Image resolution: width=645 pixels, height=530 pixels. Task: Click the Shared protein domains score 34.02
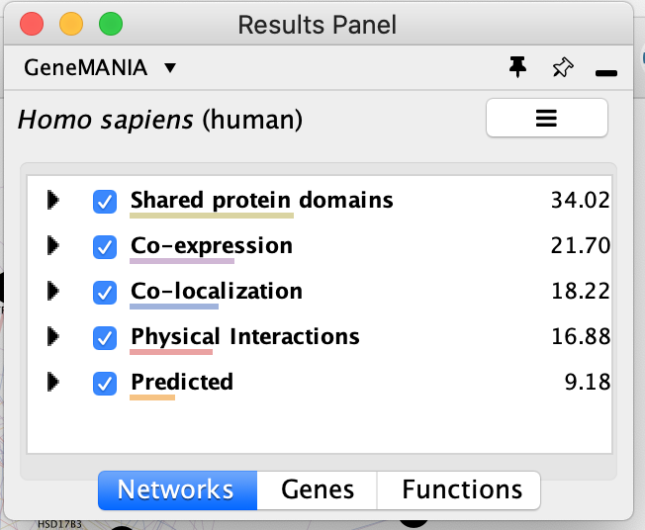[x=580, y=201]
